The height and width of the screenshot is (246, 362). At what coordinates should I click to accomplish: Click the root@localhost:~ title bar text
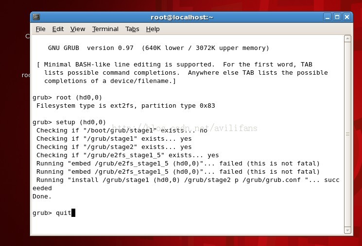pyautogui.click(x=182, y=17)
